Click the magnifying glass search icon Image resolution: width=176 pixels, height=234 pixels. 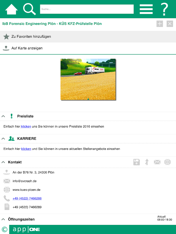tap(30, 9)
